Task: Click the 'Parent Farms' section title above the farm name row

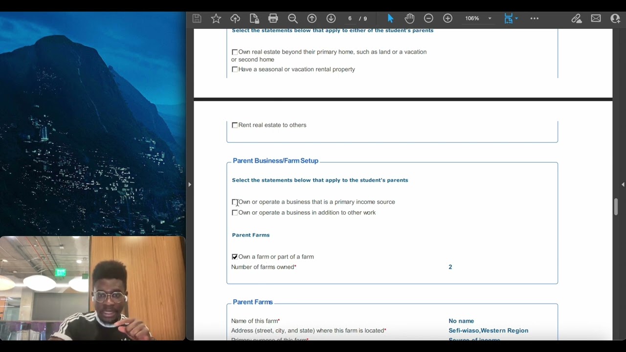Action: [x=253, y=302]
